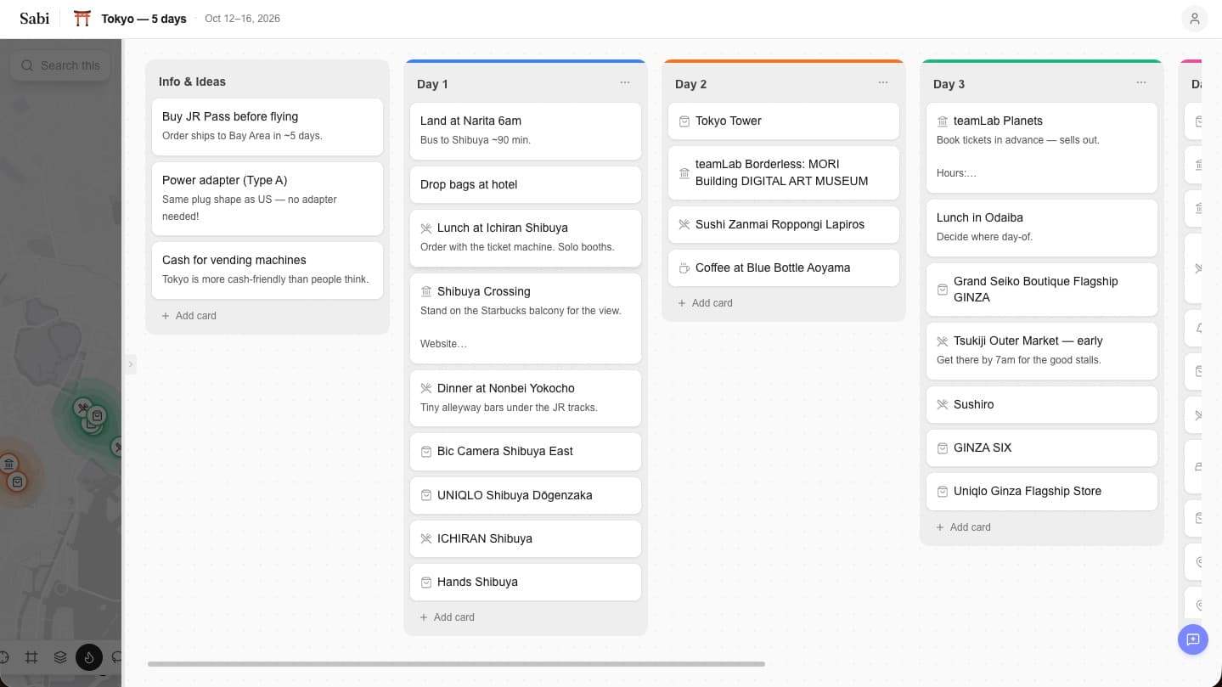Click restaurant icon on Nonbei Yokocho card
Image resolution: width=1222 pixels, height=687 pixels.
click(x=426, y=389)
